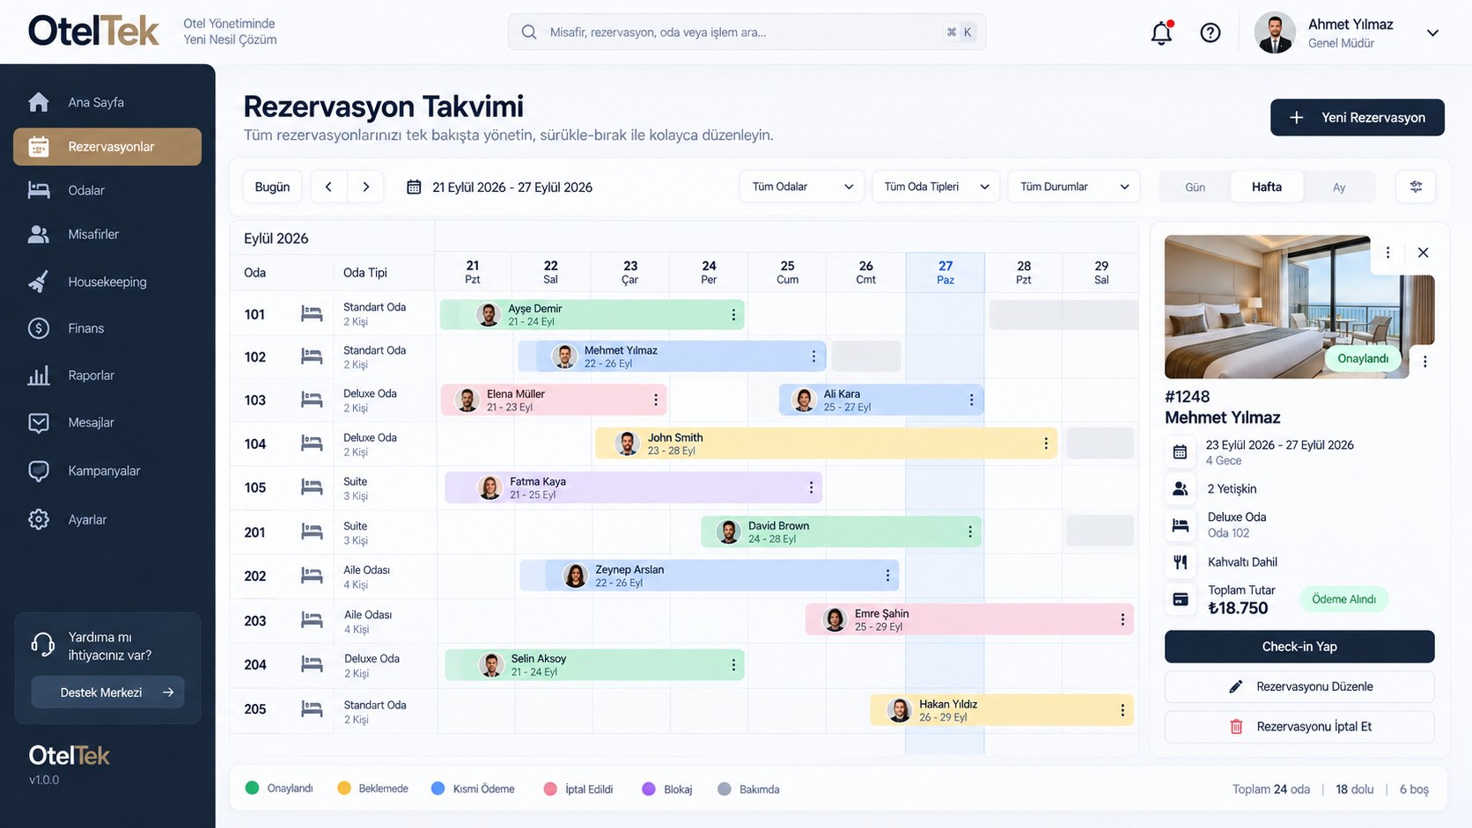Select the 24 Per day column header

pyautogui.click(x=709, y=272)
